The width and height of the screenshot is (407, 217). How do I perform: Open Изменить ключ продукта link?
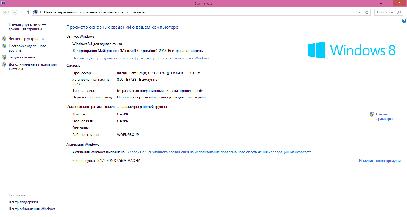(x=380, y=161)
